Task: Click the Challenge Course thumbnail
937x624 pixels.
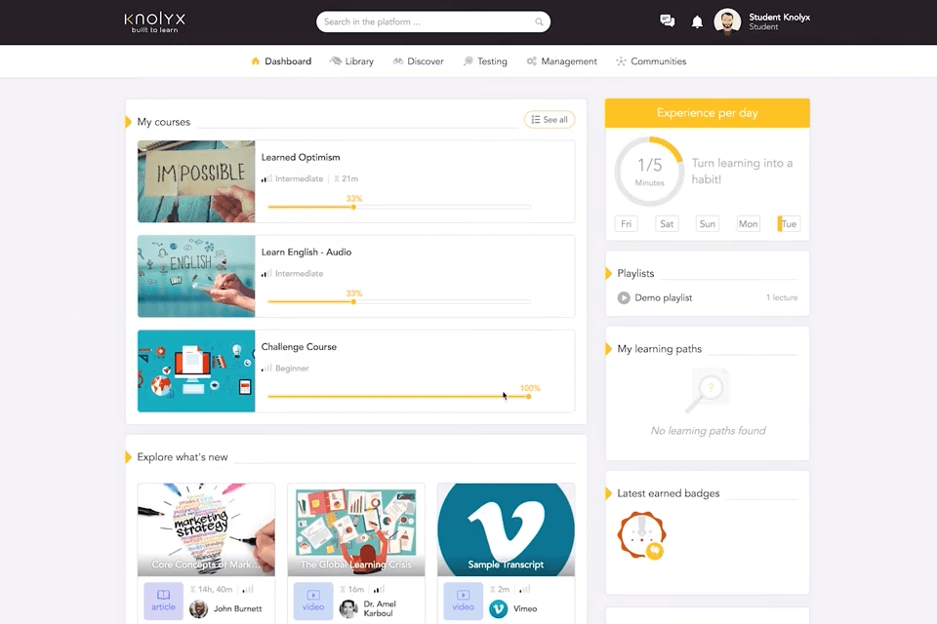Action: [x=196, y=370]
